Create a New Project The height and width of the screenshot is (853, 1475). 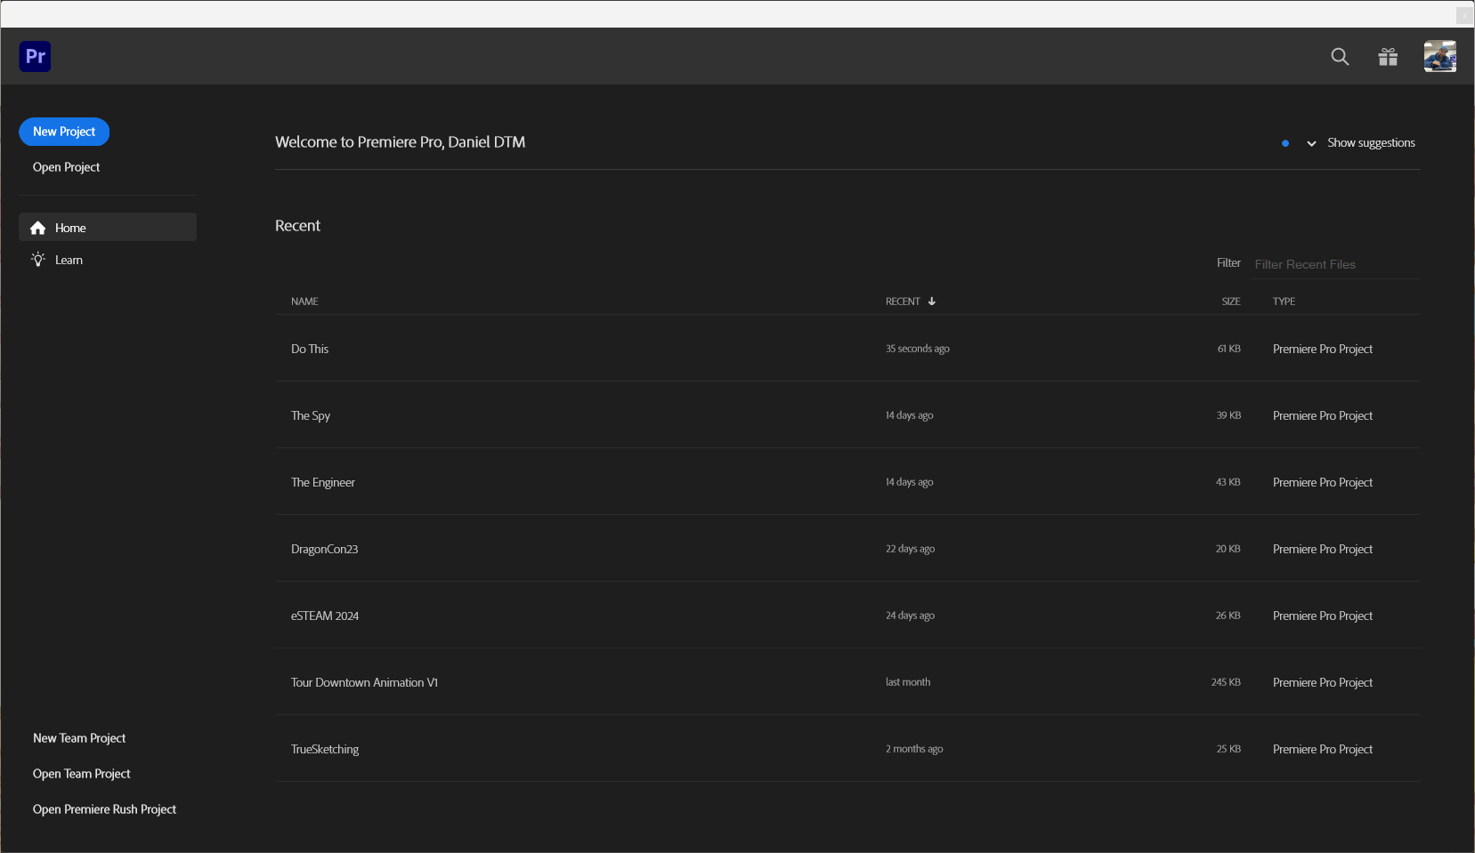pyautogui.click(x=64, y=132)
